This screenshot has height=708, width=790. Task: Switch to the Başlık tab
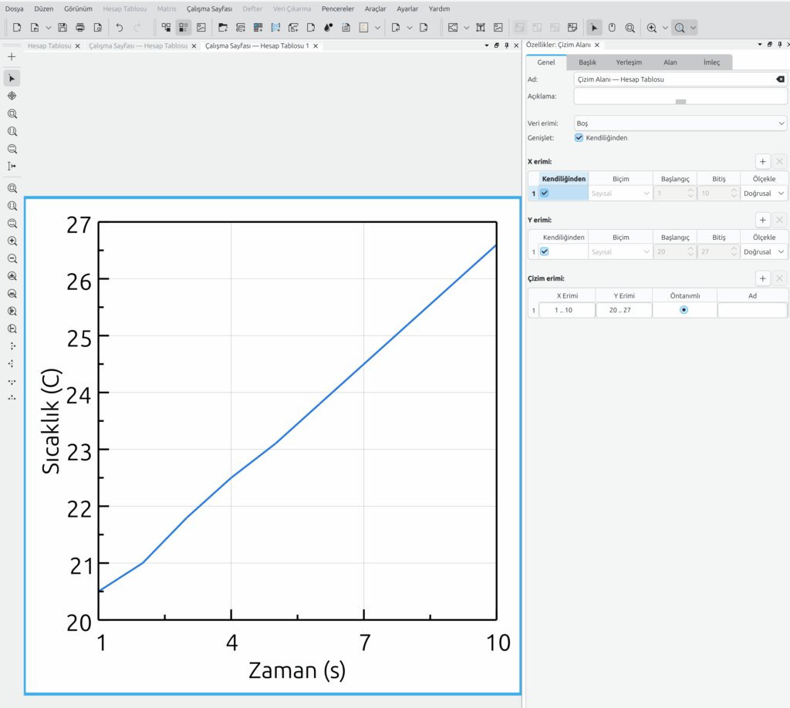pos(587,62)
